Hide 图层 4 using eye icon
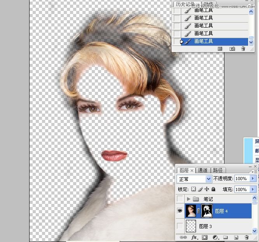Screen dimensions: 259x242 180,210
